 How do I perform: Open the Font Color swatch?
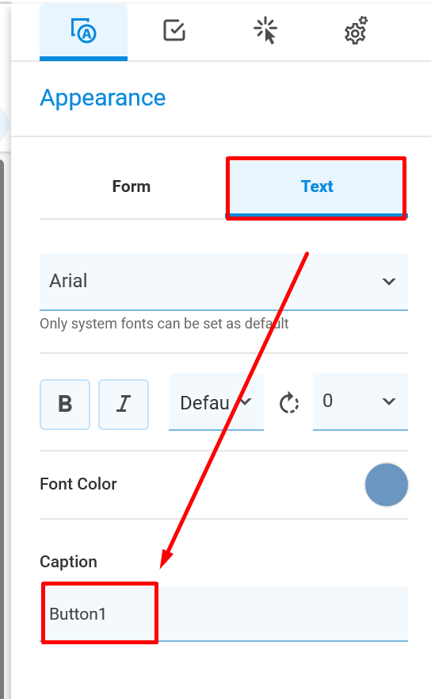pos(387,485)
